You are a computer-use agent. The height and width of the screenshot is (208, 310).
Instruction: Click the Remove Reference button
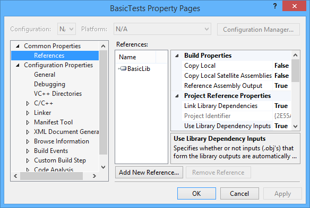218,173
